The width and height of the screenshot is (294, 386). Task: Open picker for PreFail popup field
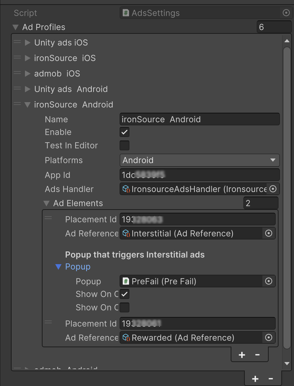[x=269, y=281]
